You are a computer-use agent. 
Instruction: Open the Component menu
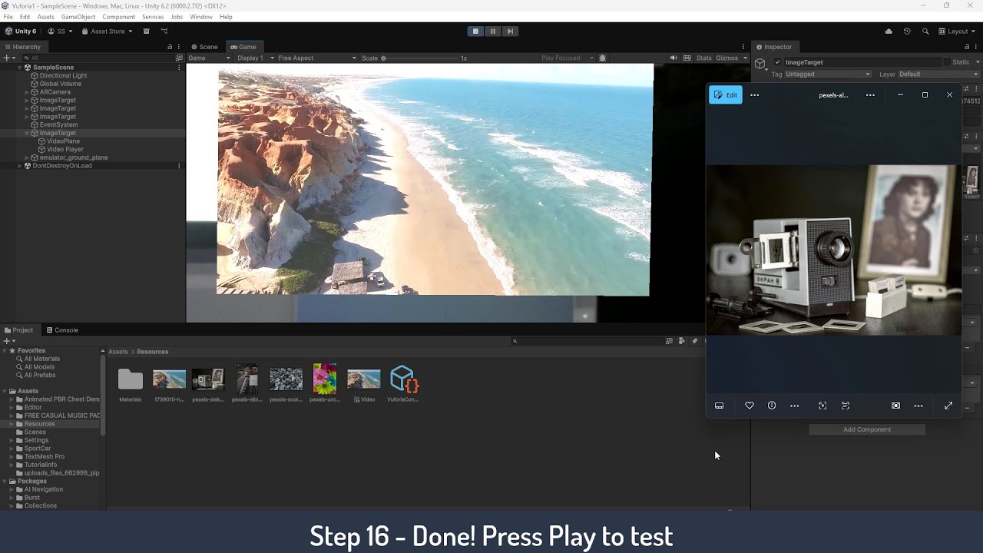pos(118,17)
